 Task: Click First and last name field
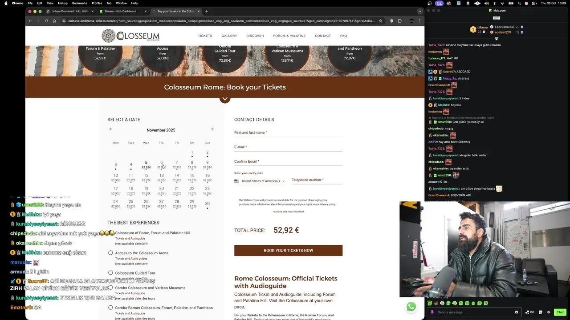[288, 132]
